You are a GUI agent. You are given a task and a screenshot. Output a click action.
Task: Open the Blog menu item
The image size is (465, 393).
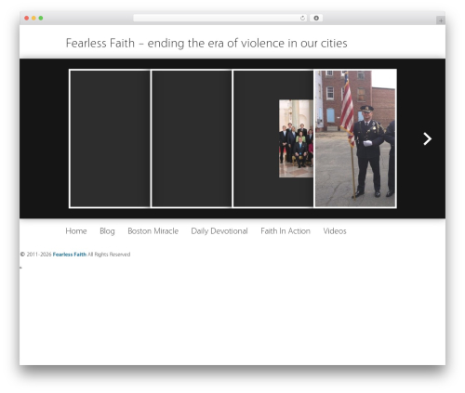107,231
